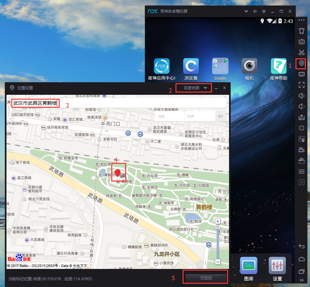Image resolution: width=310 pixels, height=287 pixels.
Task: Click the Baidu 地图 logo
Action: tap(19, 258)
